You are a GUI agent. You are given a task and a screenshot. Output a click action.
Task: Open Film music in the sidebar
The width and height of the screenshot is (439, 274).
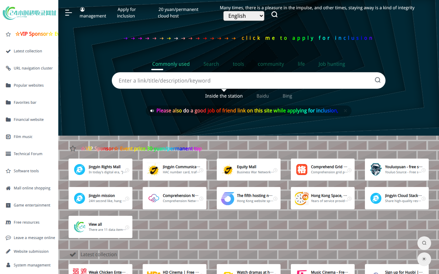pyautogui.click(x=23, y=137)
